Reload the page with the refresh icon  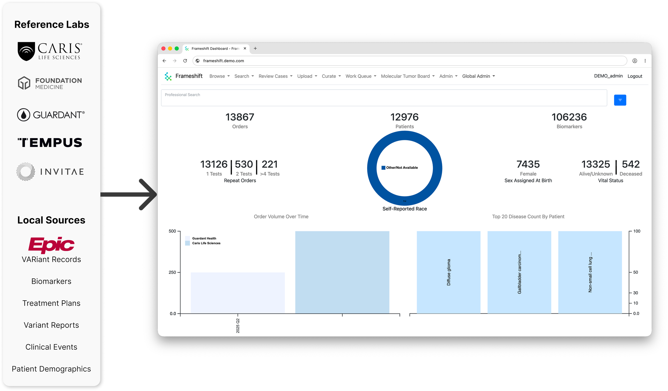point(185,61)
